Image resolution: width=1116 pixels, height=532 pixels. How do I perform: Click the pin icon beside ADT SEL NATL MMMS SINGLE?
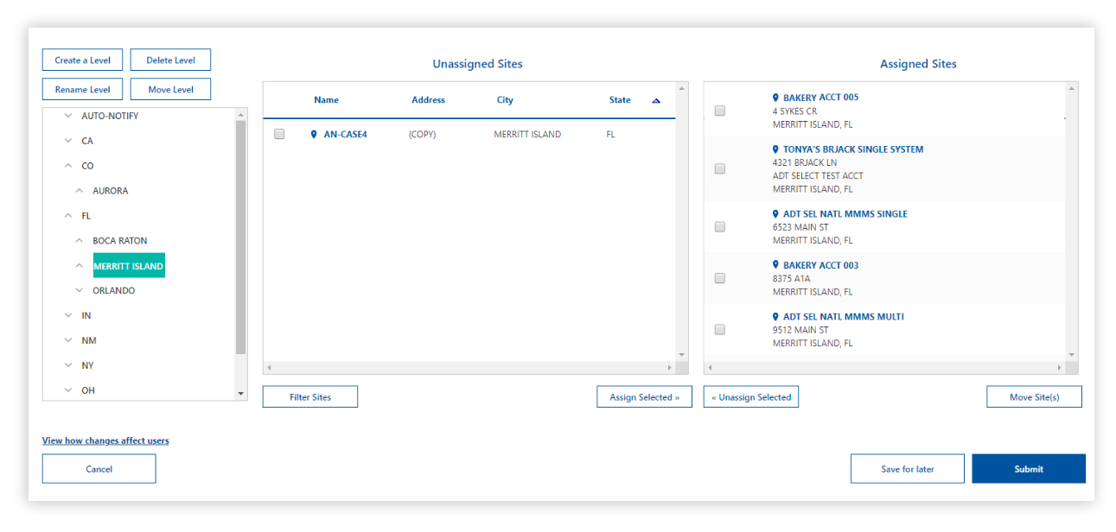coord(775,214)
